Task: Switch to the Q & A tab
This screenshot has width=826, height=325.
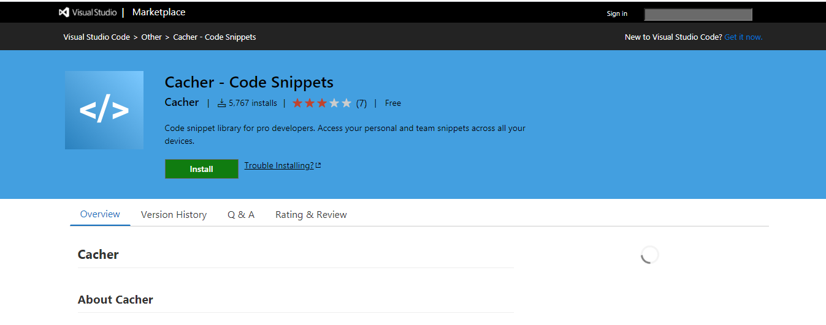Action: (241, 215)
